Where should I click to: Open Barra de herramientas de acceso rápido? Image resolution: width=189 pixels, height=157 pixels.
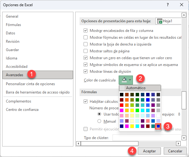38,92
